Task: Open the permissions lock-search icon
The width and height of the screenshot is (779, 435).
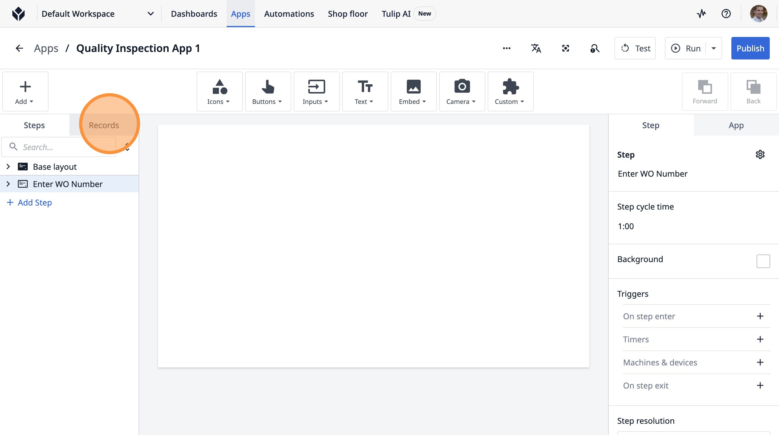Action: click(x=594, y=48)
